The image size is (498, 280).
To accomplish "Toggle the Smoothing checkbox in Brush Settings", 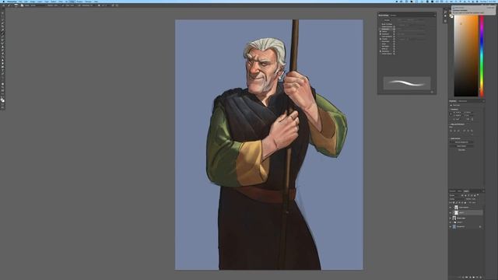I will 381,51.
